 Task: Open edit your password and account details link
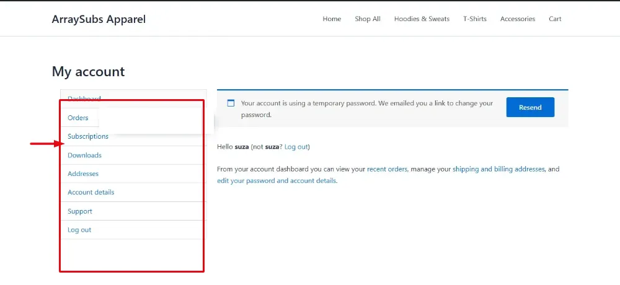click(x=277, y=181)
